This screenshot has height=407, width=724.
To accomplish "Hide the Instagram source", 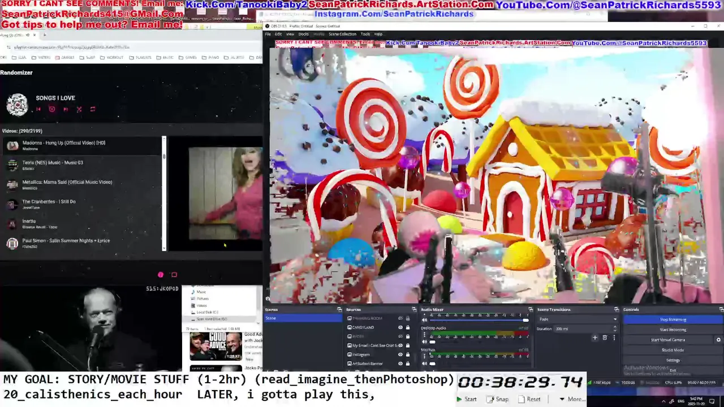I will (400, 354).
